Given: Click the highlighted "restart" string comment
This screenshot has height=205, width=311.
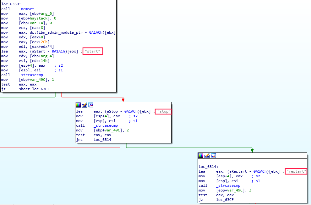Looking at the screenshot, I should (296, 171).
